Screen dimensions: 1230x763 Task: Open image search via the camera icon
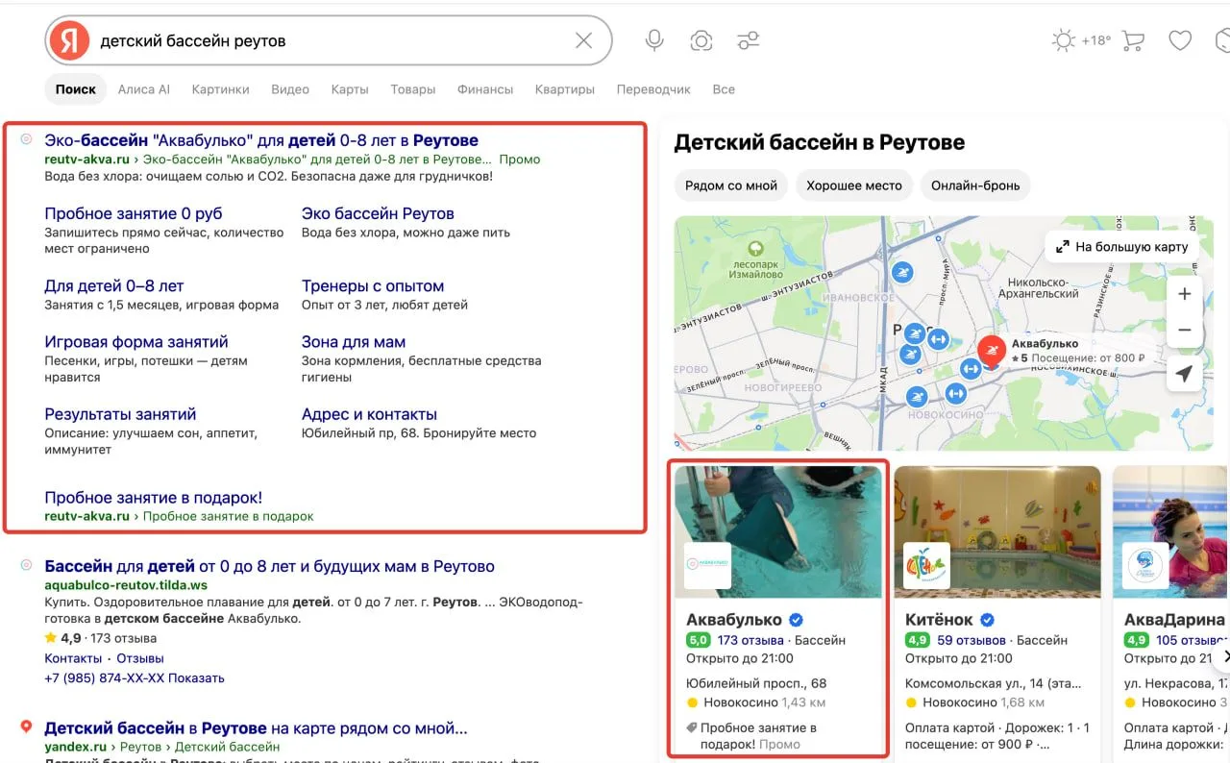tap(701, 40)
